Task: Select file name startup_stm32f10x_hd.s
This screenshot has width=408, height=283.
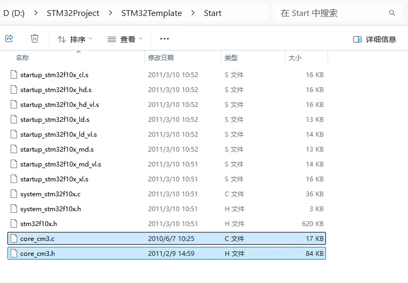Action: click(56, 90)
